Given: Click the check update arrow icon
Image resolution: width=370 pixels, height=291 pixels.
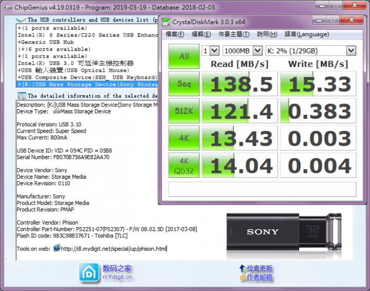Looking at the screenshot, I should tap(243, 268).
